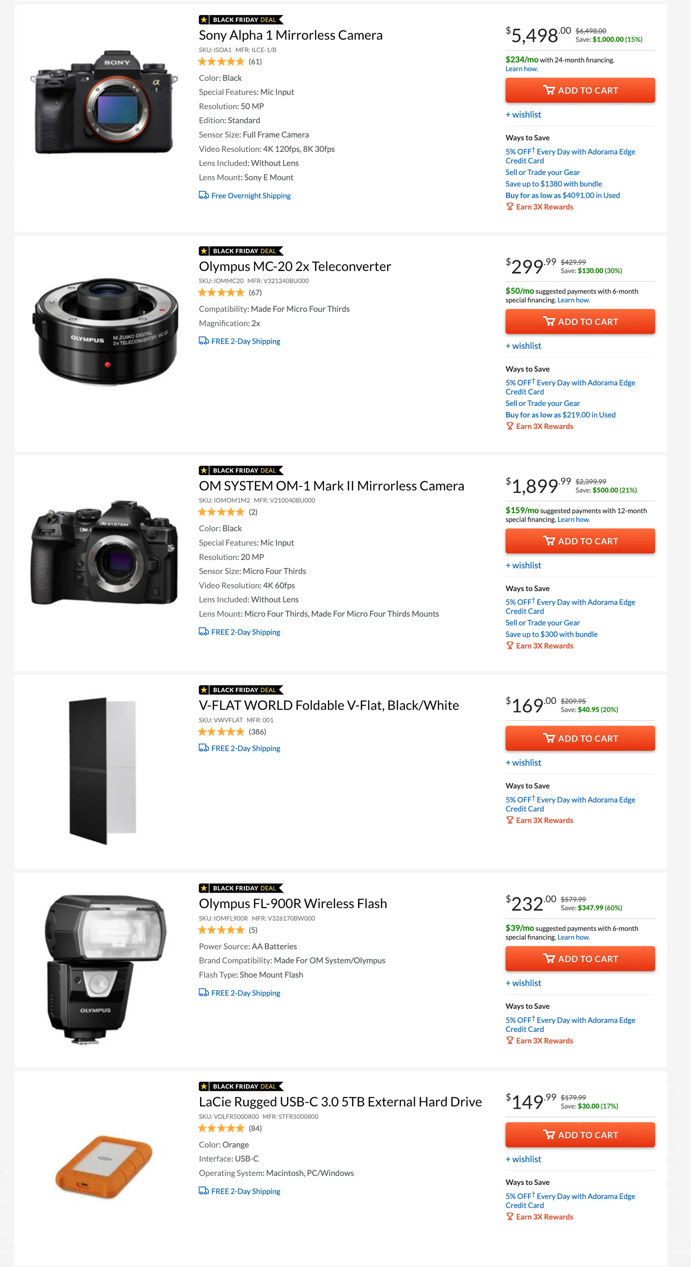The height and width of the screenshot is (1267, 691).
Task: Open the Adorama Edge Credit Card offer for the V-Flat
Action: (x=570, y=804)
